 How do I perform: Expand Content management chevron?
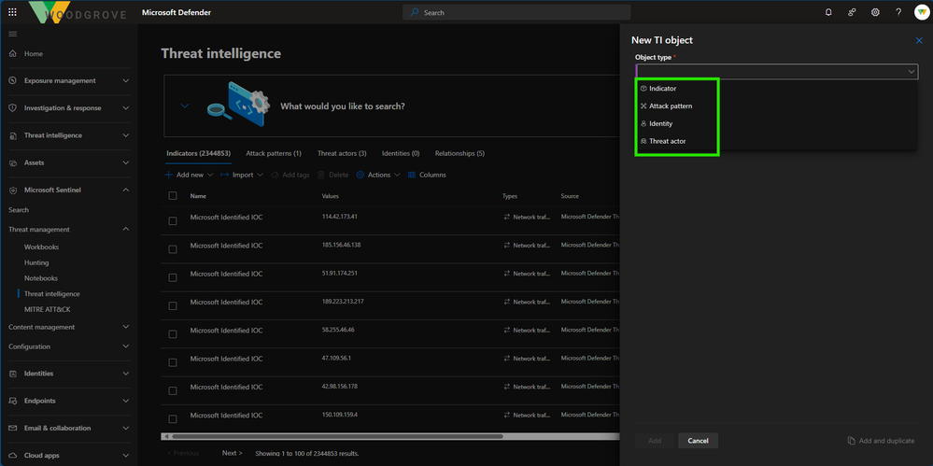pos(125,327)
